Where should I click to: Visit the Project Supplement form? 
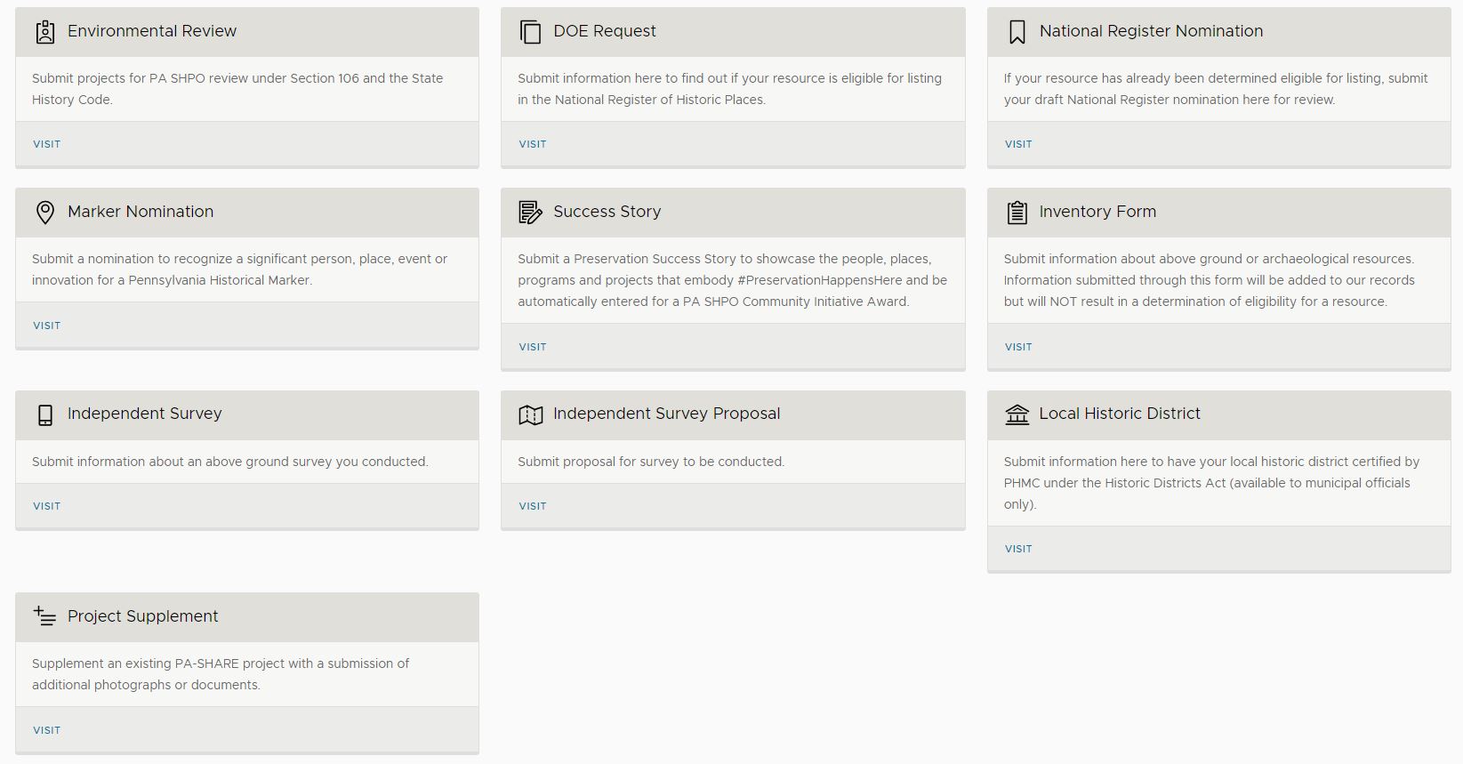tap(46, 730)
